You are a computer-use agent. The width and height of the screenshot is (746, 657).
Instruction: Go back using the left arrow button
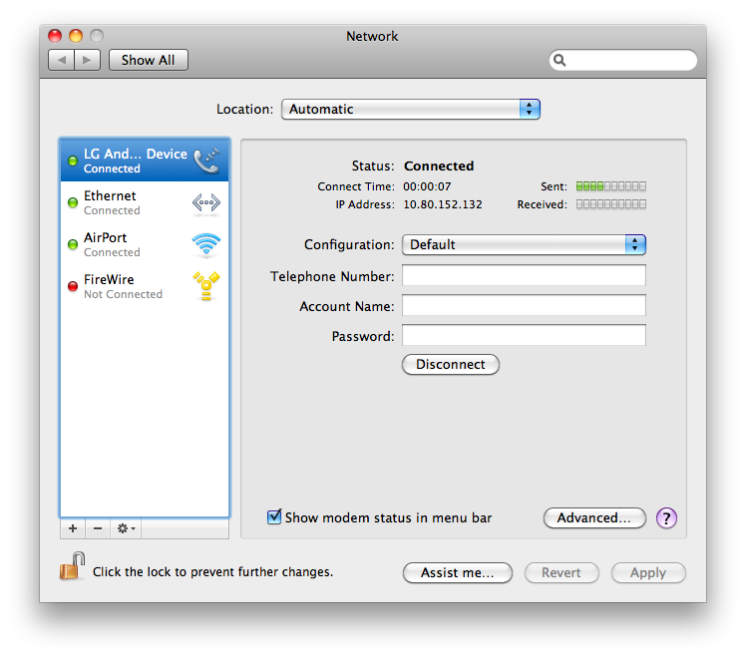[62, 60]
